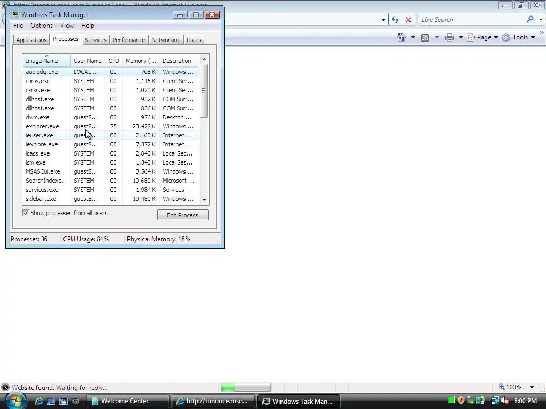Launch Internet Explorer from Quick Launch
546x409 pixels.
tap(39, 401)
